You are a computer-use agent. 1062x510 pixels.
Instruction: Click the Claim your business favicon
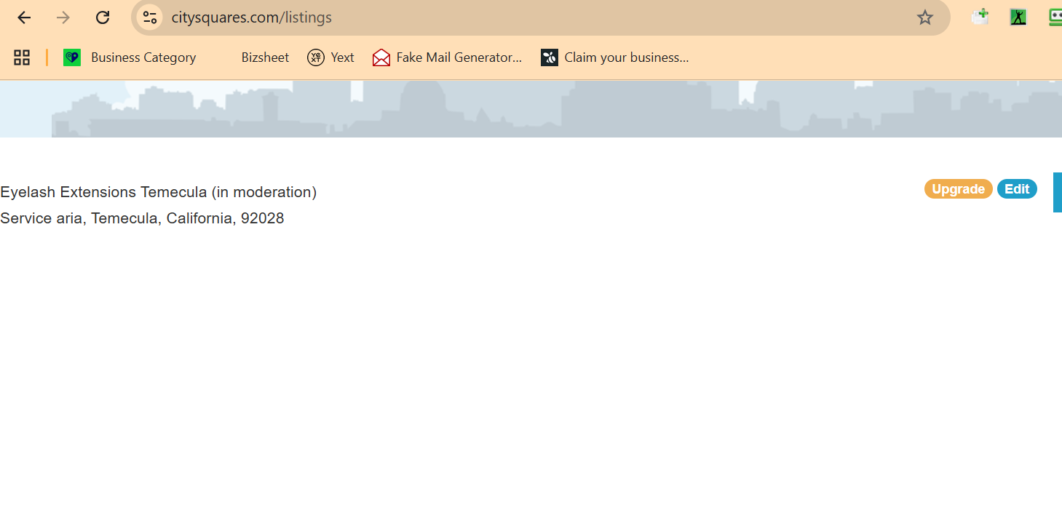tap(550, 57)
